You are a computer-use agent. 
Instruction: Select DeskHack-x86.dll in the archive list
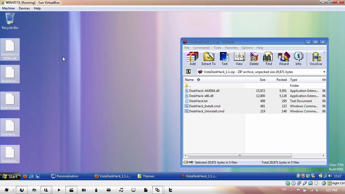point(255,96)
